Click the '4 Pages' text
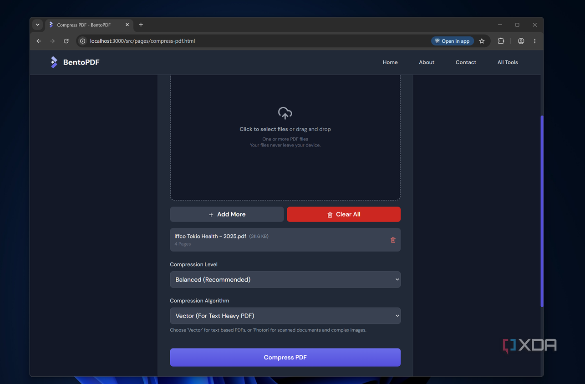The width and height of the screenshot is (585, 384). pos(183,244)
